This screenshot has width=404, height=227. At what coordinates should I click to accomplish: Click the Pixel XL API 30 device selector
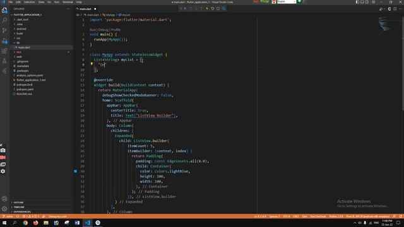click(368, 216)
